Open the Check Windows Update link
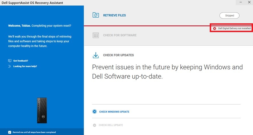The width and height of the screenshot is (253, 135). tap(114, 112)
